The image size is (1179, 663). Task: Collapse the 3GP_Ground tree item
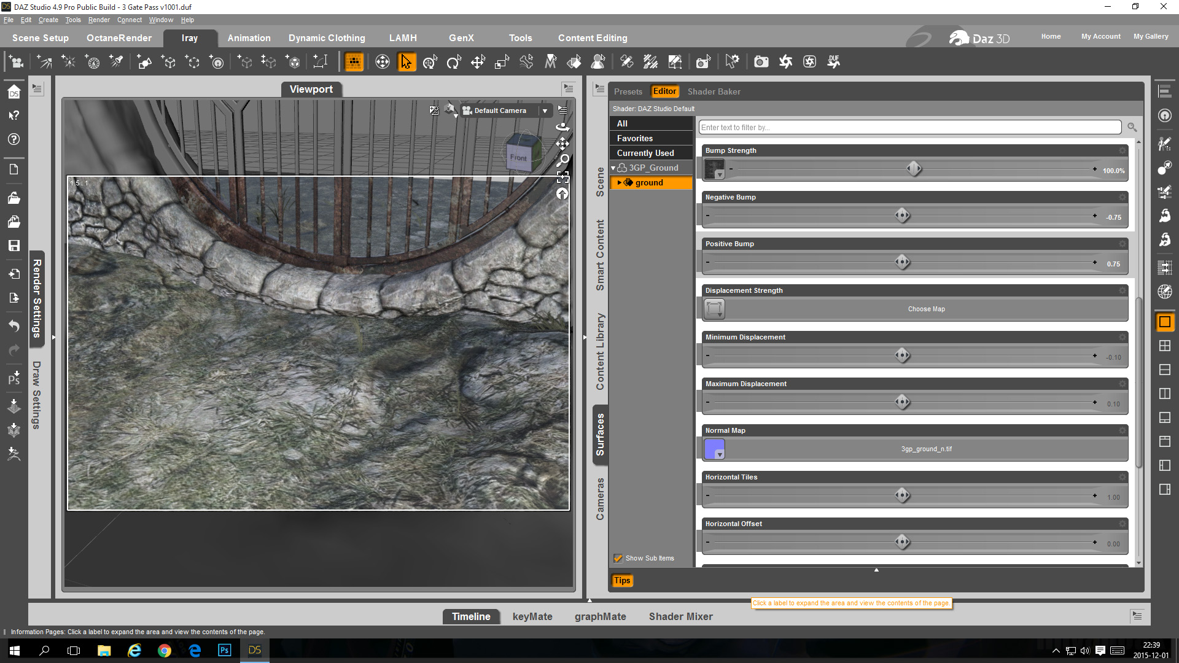(x=613, y=168)
